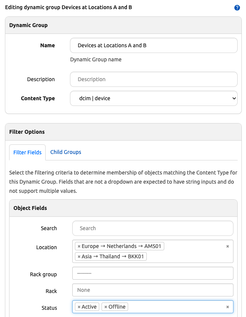Viewport: 246px width, 317px height.
Task: Remove the Active tag from Status
Action: [x=78, y=306]
